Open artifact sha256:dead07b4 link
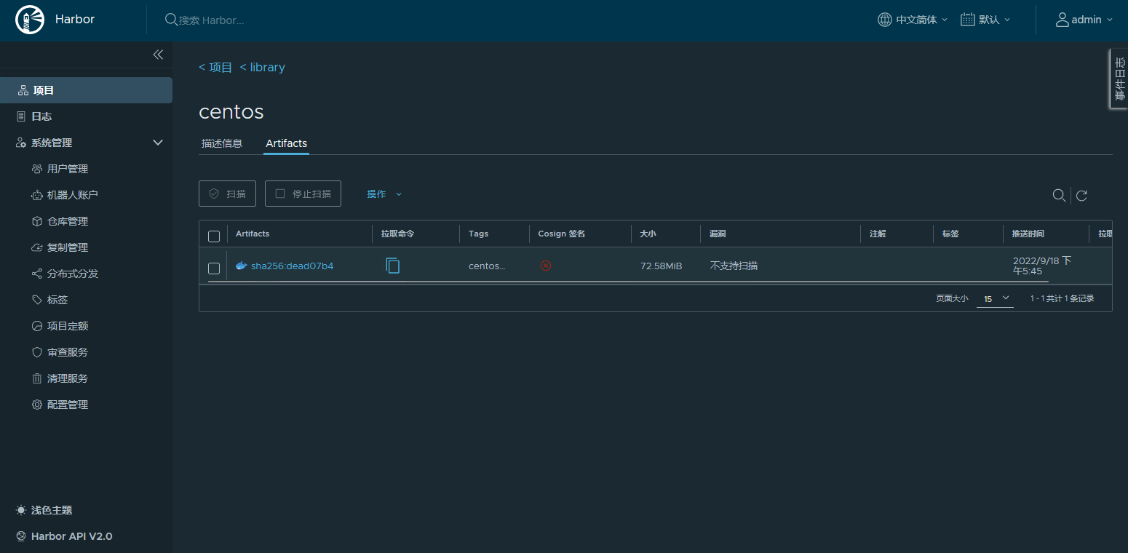 [292, 266]
